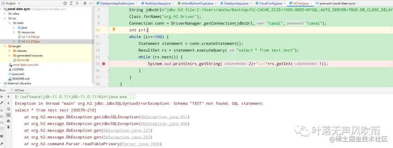Click the Expand All icon in Project panel
This screenshot has height=148, width=393.
tap(71, 3)
